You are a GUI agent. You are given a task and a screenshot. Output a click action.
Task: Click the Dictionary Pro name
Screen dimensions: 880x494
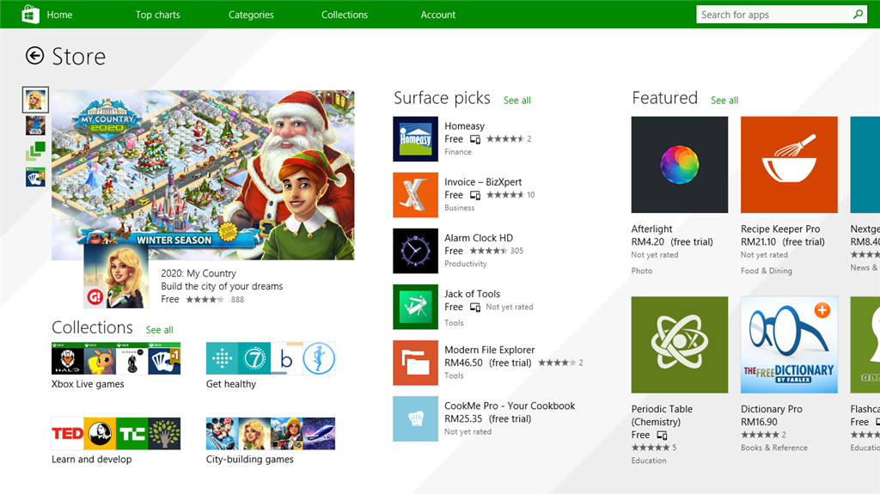pyautogui.click(x=771, y=409)
